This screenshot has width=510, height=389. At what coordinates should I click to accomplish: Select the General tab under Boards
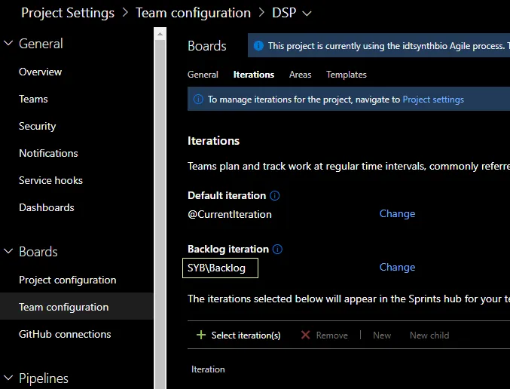203,75
